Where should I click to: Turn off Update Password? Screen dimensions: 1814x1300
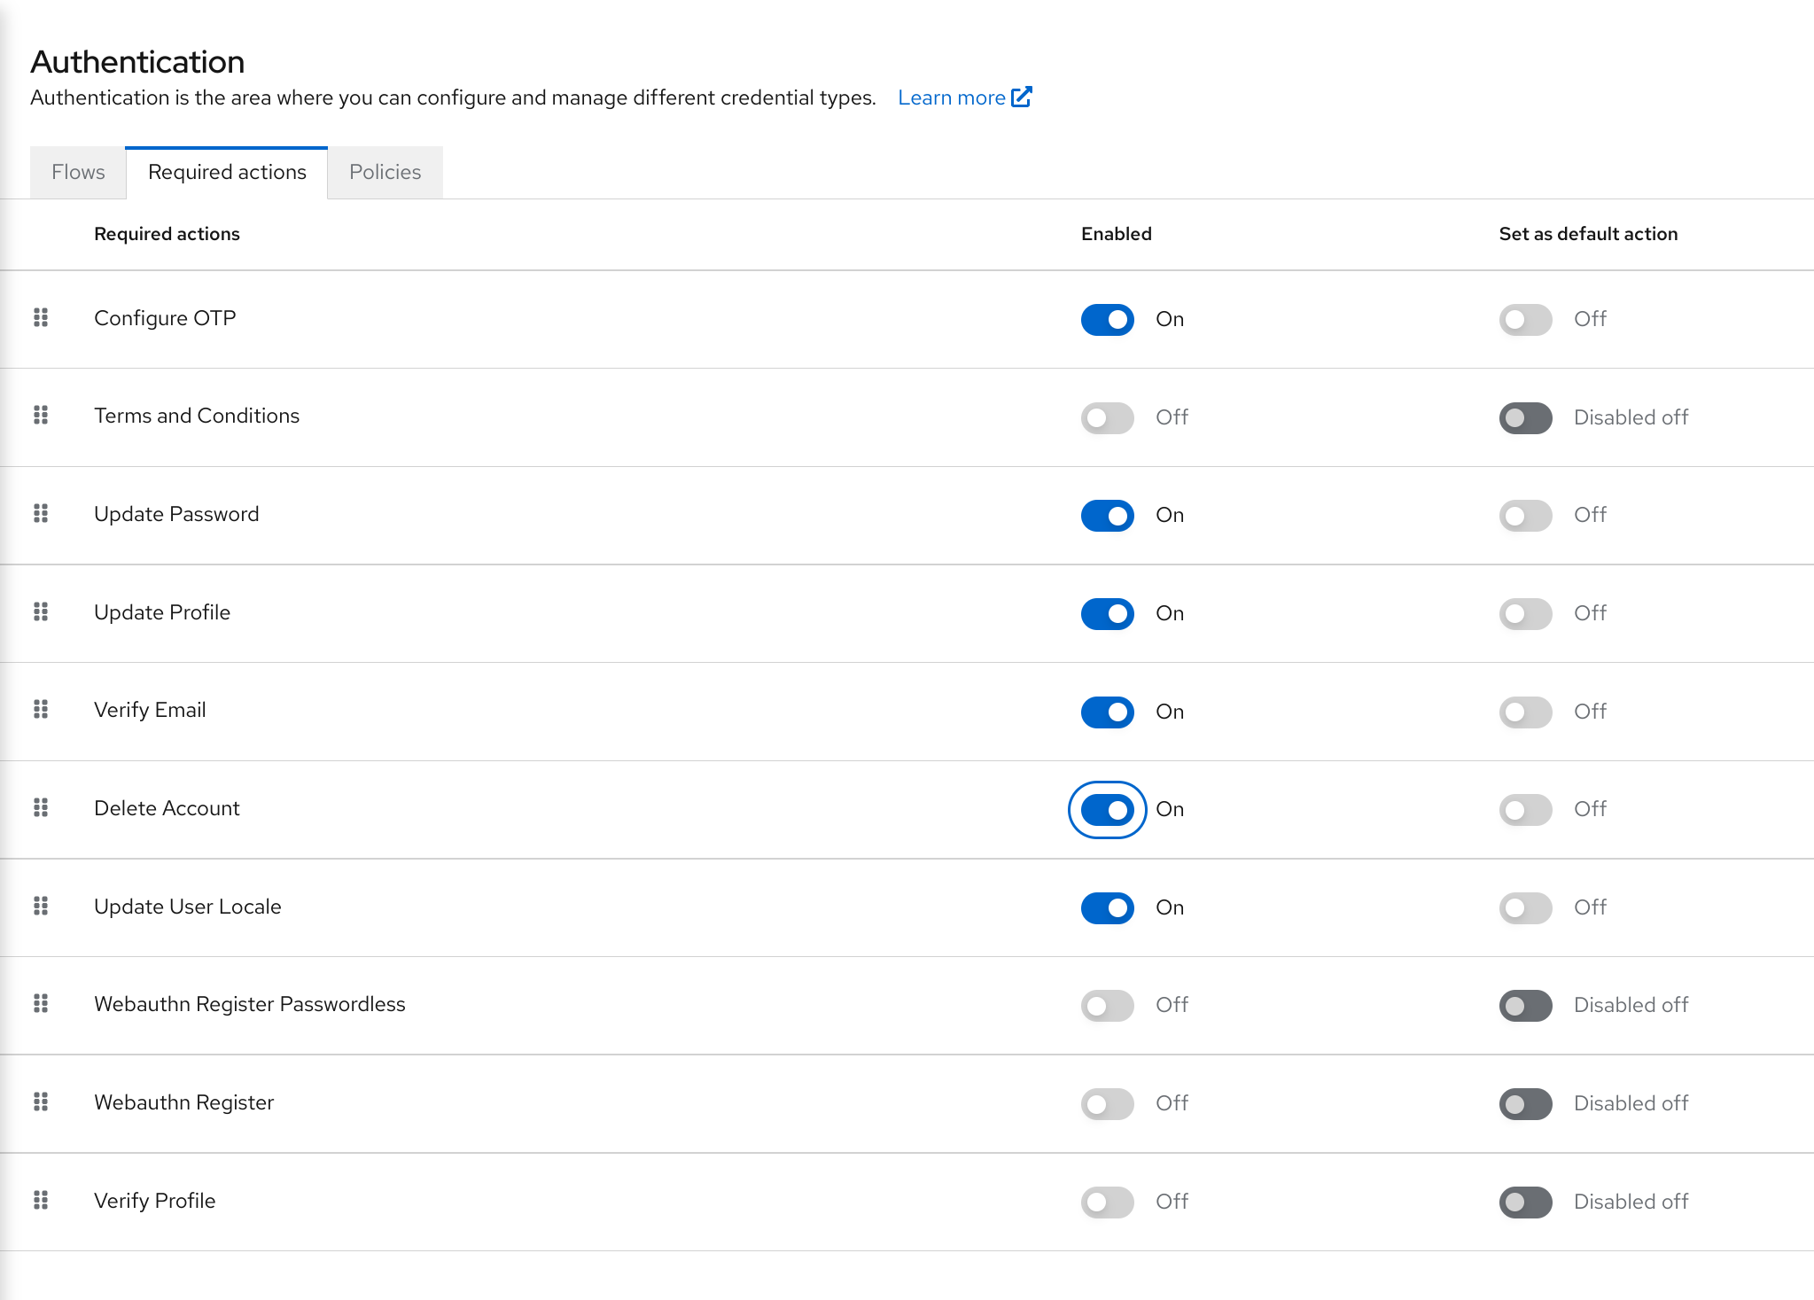(1106, 516)
